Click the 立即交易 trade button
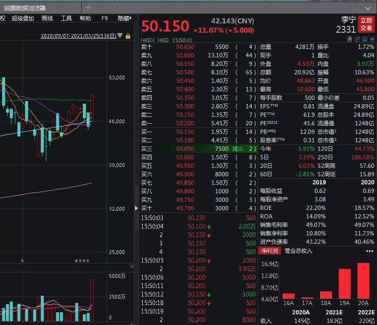 (366, 24)
